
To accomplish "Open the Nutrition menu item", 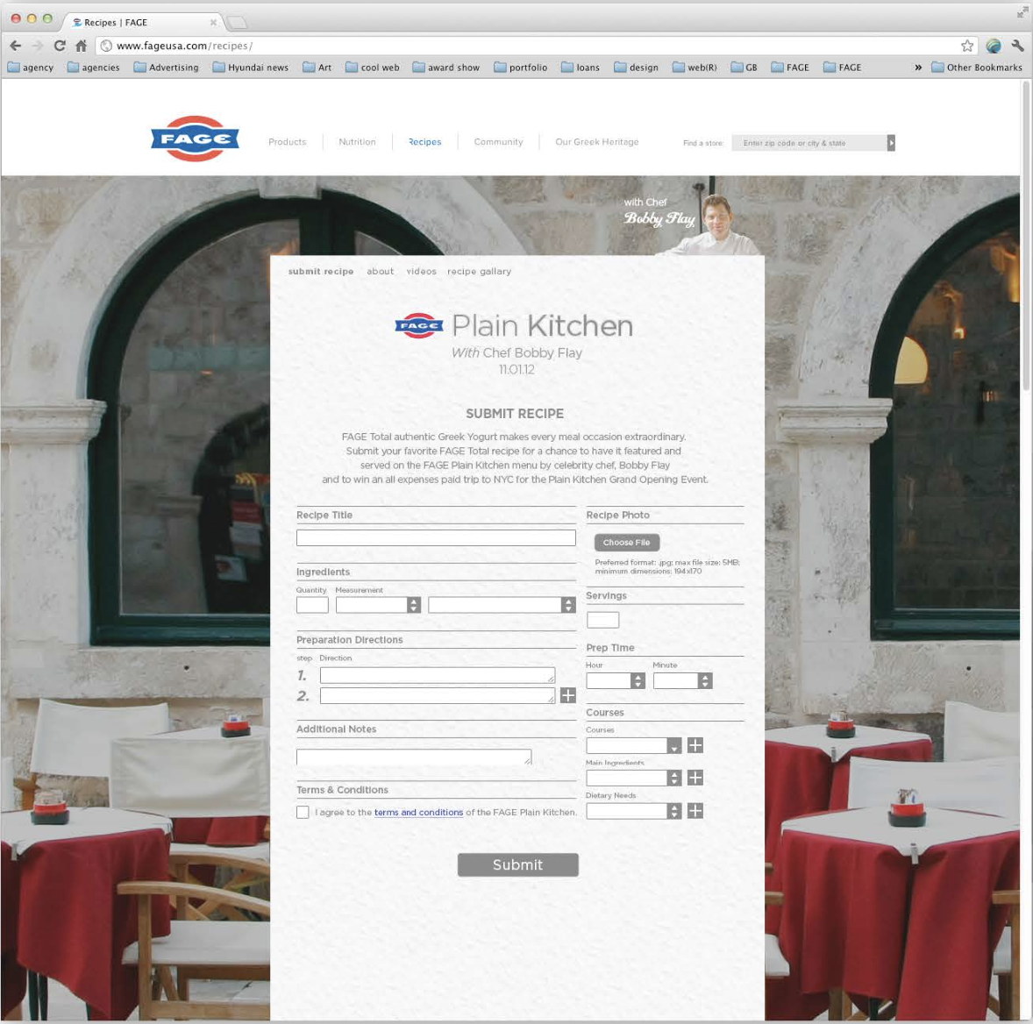I will pos(357,141).
